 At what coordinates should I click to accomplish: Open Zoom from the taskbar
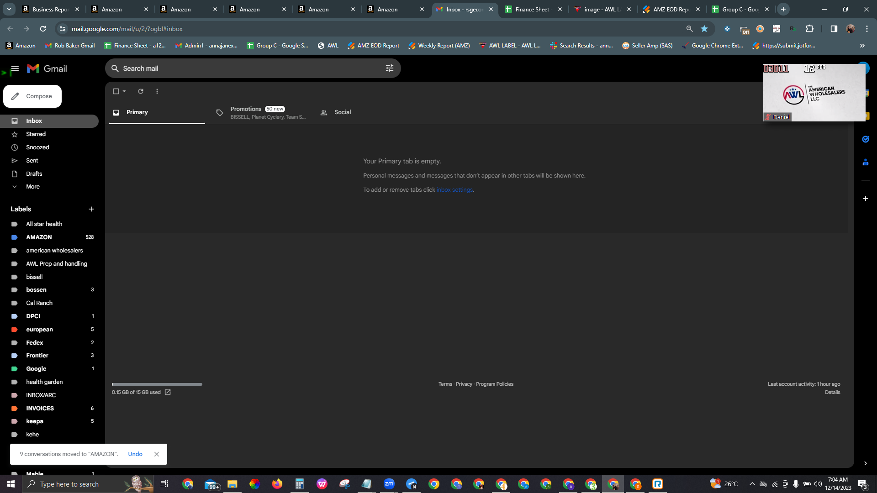coord(389,484)
